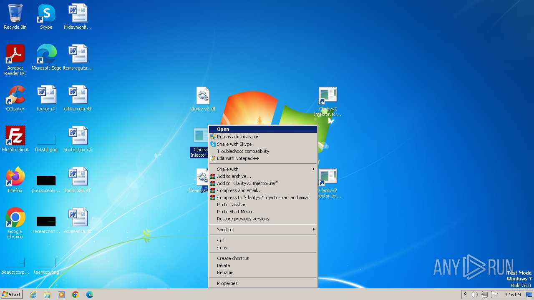Select Microsoft Edge desktop shortcut
The height and width of the screenshot is (300, 534).
point(46,57)
